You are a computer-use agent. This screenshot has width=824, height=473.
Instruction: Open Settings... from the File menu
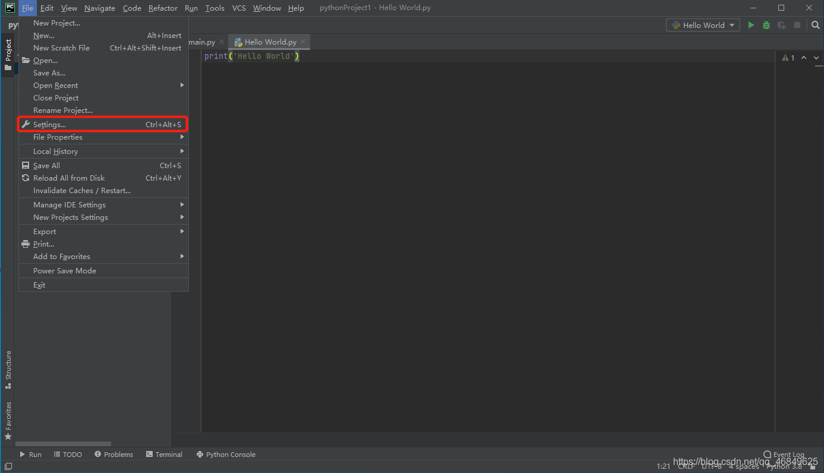[103, 125]
